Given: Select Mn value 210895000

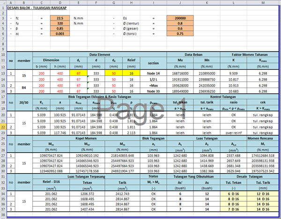Looking at the screenshot, I should tap(207, 73).
